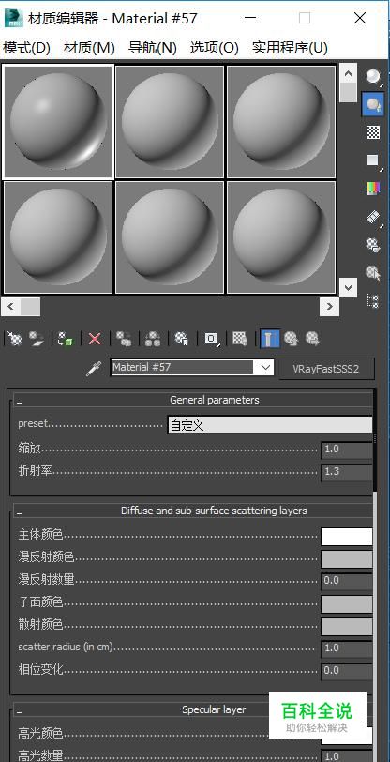The height and width of the screenshot is (762, 390).
Task: Click the scatter radius (in cm) label
Action: [66, 647]
